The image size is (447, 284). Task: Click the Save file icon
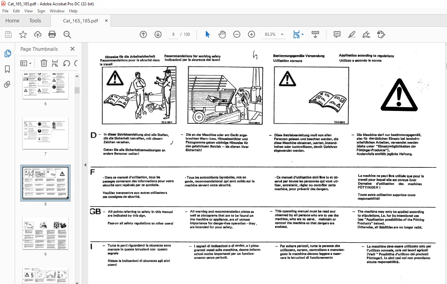tap(8, 34)
